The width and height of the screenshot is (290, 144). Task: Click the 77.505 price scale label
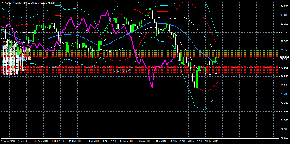coord(284,68)
